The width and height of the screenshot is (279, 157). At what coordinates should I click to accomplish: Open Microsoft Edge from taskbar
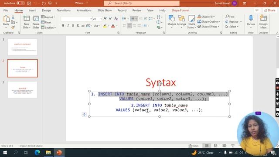[x=37, y=153]
